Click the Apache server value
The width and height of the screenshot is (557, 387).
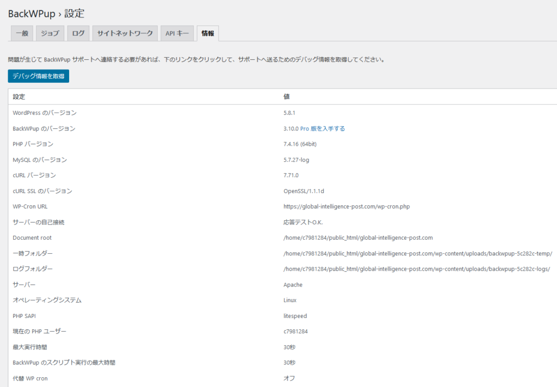(293, 285)
